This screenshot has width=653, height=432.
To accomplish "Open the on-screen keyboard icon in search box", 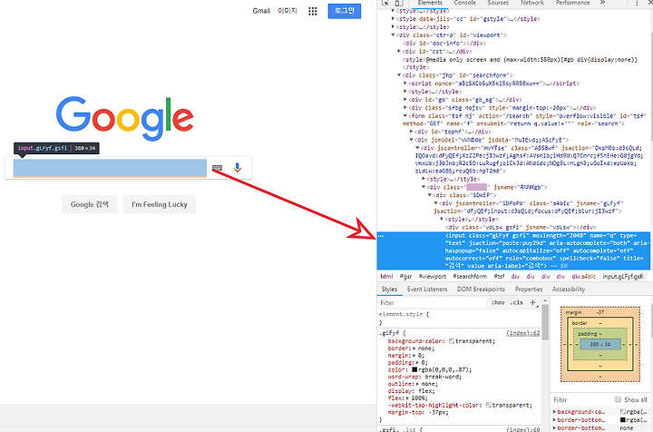I will coord(217,168).
